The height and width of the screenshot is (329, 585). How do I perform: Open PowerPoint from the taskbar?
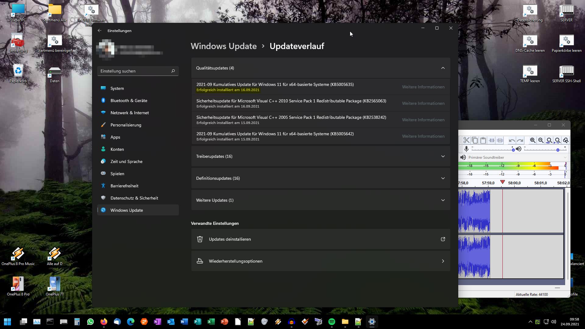[225, 322]
